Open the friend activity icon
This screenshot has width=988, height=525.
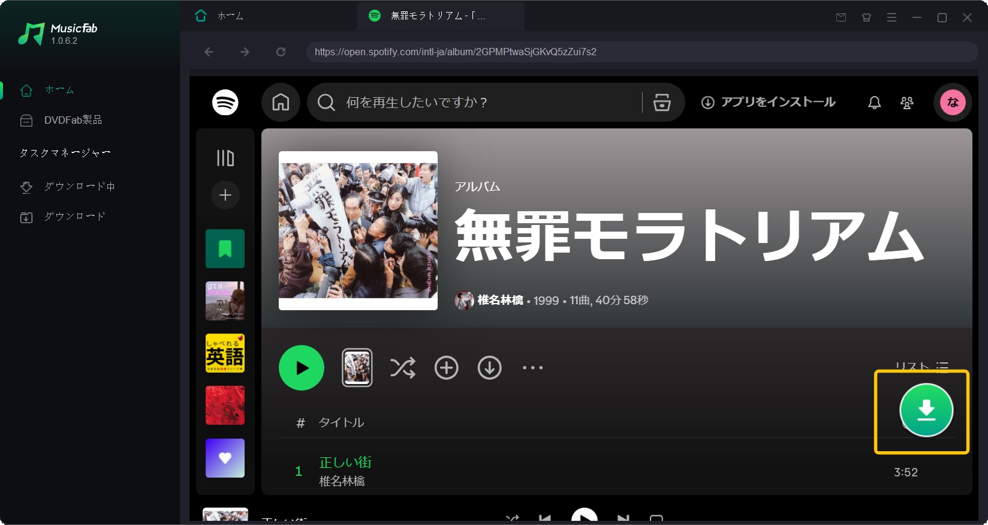point(907,103)
